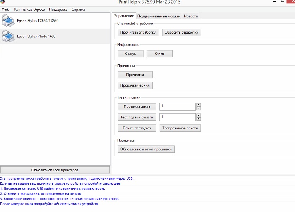Viewport: 295px width, 212px height.
Task: Click the line 'Эта программа может работать только с принтерами'
Action: [67, 178]
